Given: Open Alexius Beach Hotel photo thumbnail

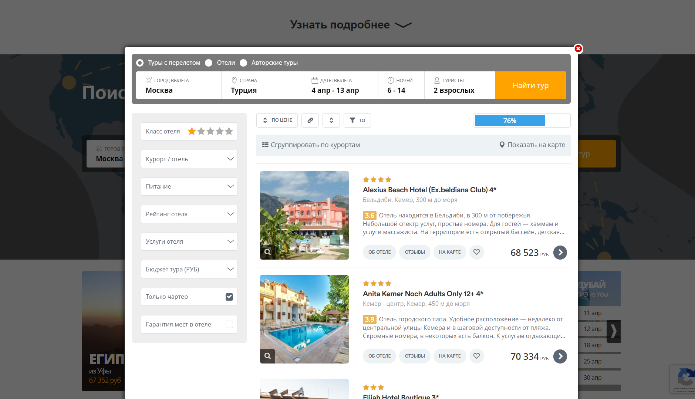Looking at the screenshot, I should pyautogui.click(x=304, y=215).
